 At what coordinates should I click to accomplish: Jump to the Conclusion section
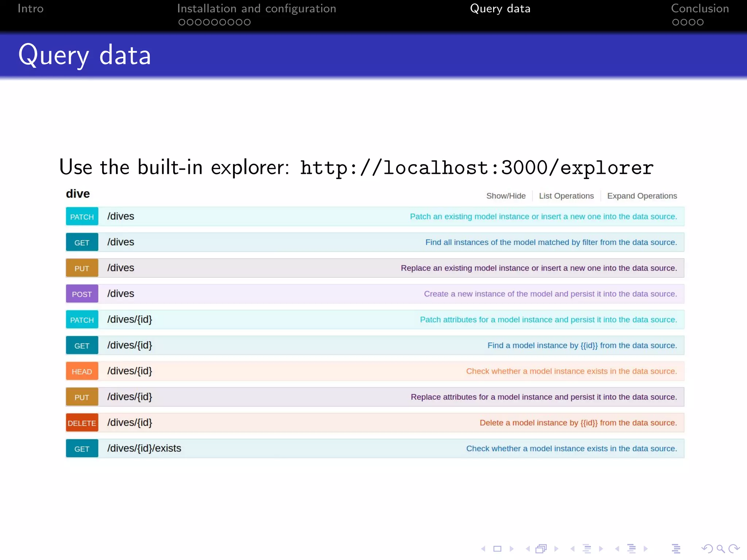700,8
